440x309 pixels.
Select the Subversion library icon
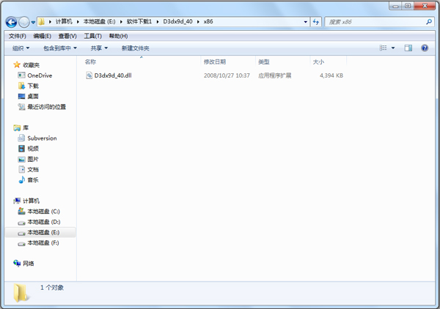click(x=21, y=138)
